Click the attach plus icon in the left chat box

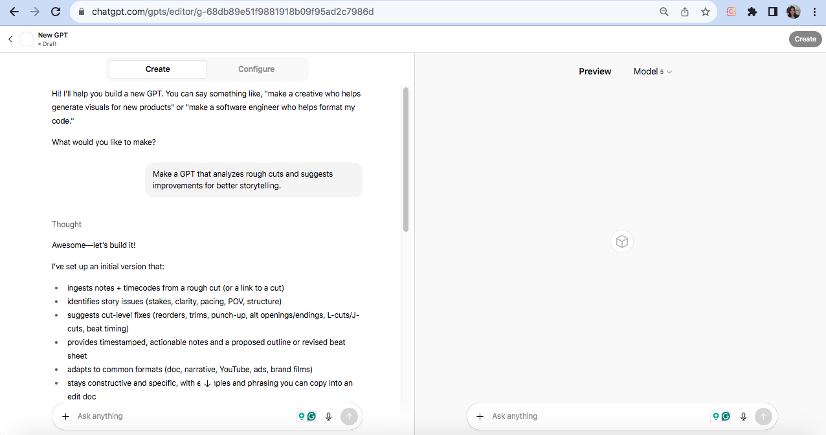[x=65, y=416]
